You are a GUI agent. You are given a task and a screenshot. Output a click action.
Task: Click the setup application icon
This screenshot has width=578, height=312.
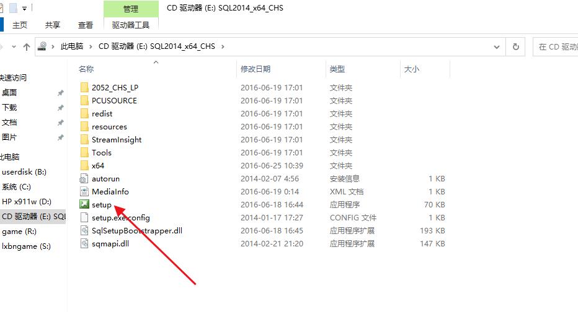click(x=85, y=205)
